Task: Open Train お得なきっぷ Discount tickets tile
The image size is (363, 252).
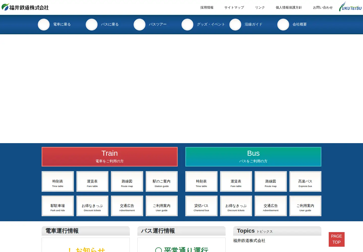Action: click(x=92, y=206)
